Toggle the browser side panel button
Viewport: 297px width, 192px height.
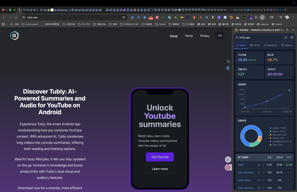[262, 17]
